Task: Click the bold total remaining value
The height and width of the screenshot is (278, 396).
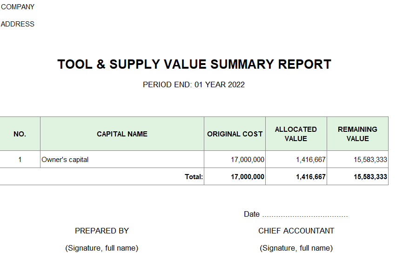Action: [370, 177]
